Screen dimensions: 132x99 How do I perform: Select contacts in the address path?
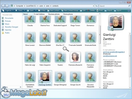tap(55, 6)
